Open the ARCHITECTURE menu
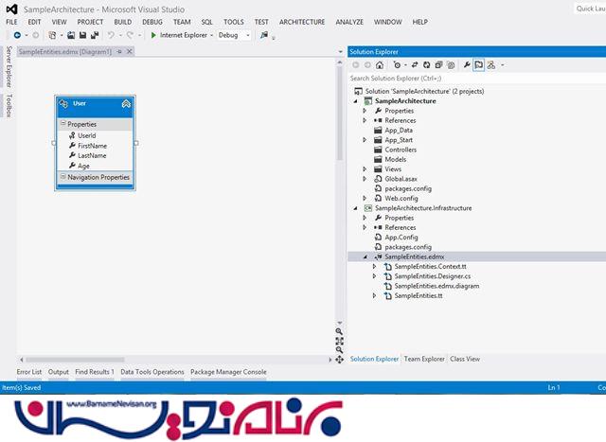This screenshot has width=606, height=442. (x=302, y=22)
